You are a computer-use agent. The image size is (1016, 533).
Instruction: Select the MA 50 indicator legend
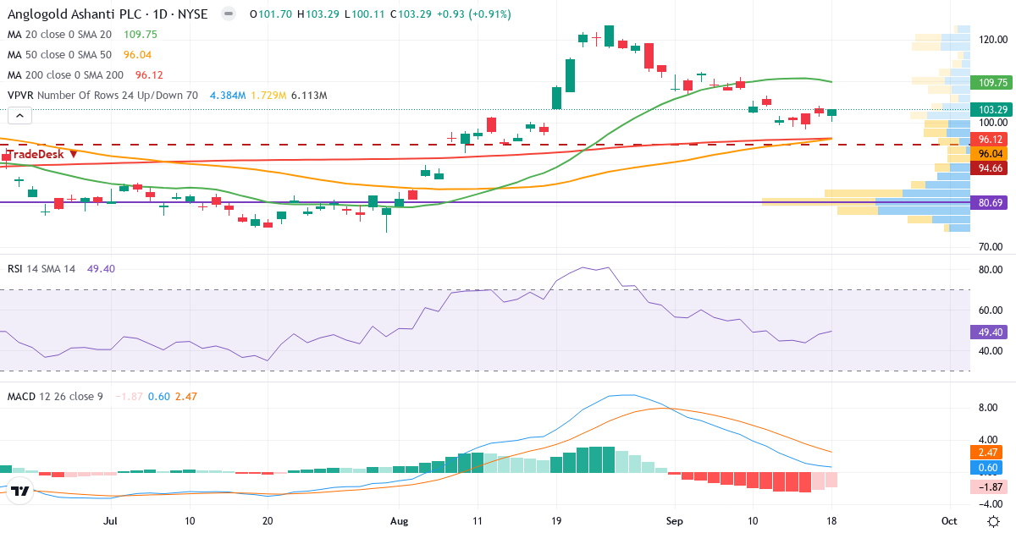(x=59, y=55)
